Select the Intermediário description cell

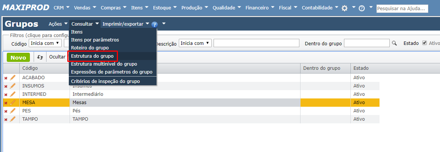pos(185,94)
